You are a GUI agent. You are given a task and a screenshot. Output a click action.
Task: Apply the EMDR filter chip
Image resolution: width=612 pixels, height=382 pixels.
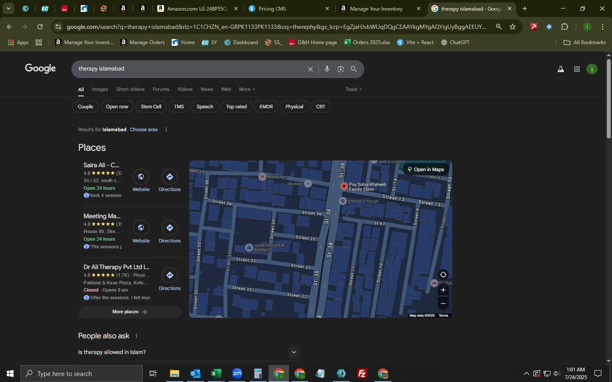coord(266,107)
